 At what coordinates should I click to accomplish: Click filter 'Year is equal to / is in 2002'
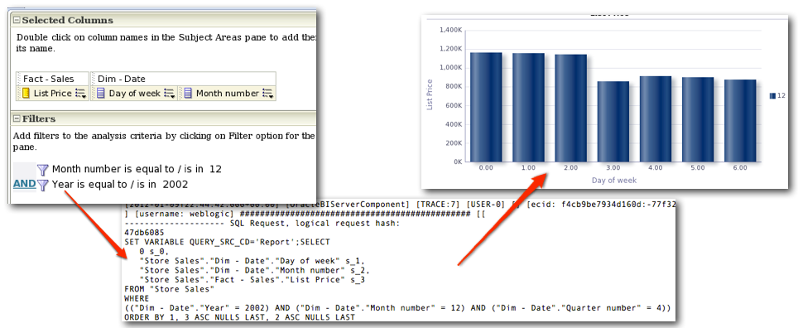pyautogui.click(x=120, y=185)
